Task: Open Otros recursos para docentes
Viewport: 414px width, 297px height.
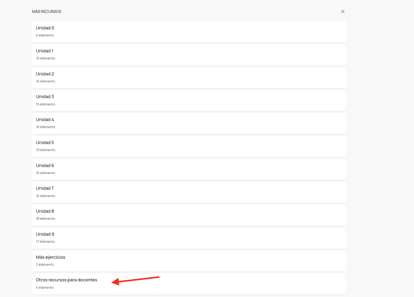Action: click(66, 280)
